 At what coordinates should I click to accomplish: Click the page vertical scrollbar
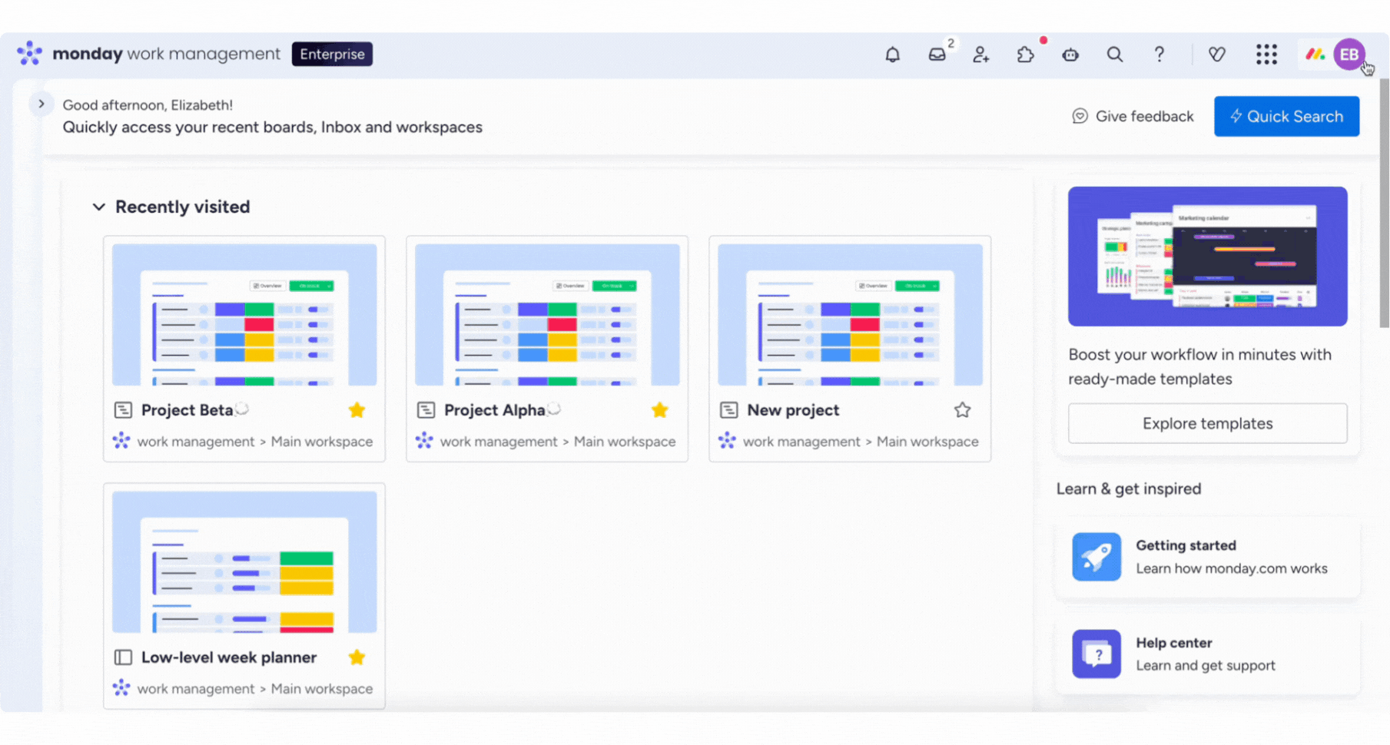pyautogui.click(x=1384, y=204)
